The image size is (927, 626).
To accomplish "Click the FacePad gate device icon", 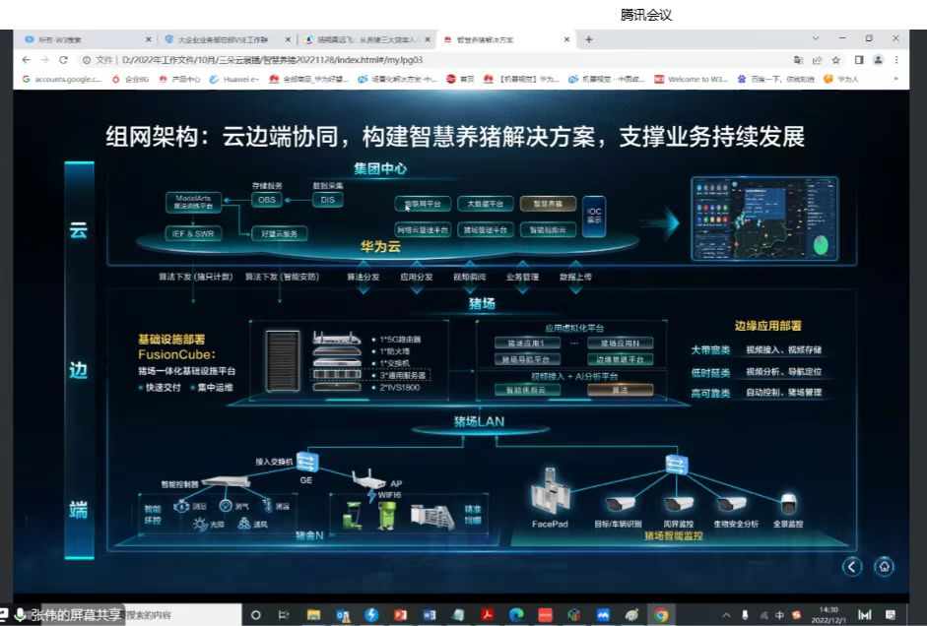I will (x=550, y=493).
